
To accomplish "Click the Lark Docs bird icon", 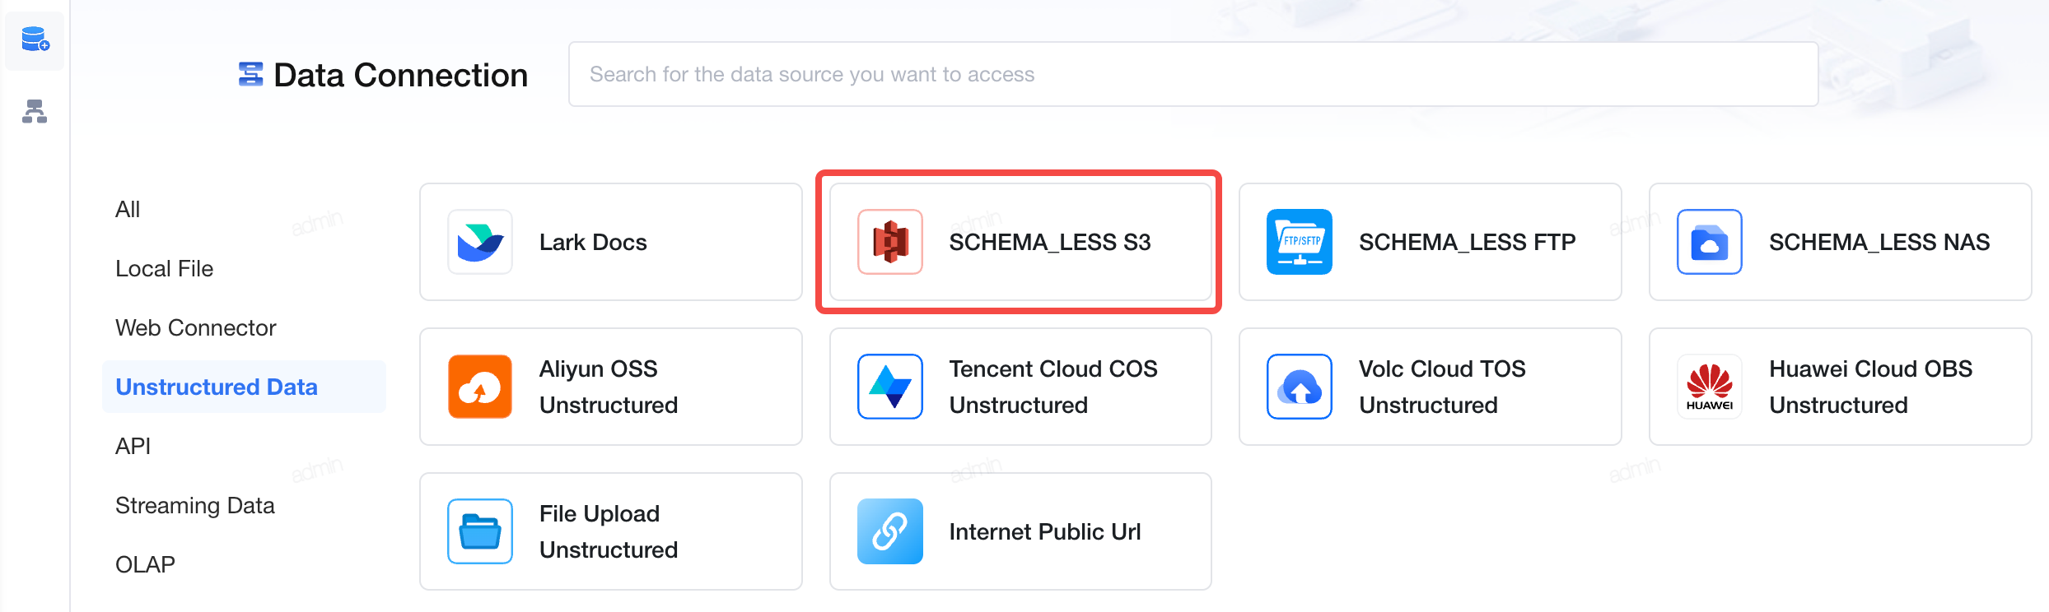I will 480,242.
